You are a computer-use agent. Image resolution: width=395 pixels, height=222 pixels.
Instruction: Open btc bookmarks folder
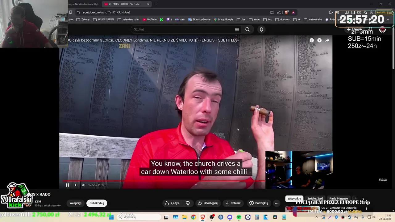pos(268,19)
